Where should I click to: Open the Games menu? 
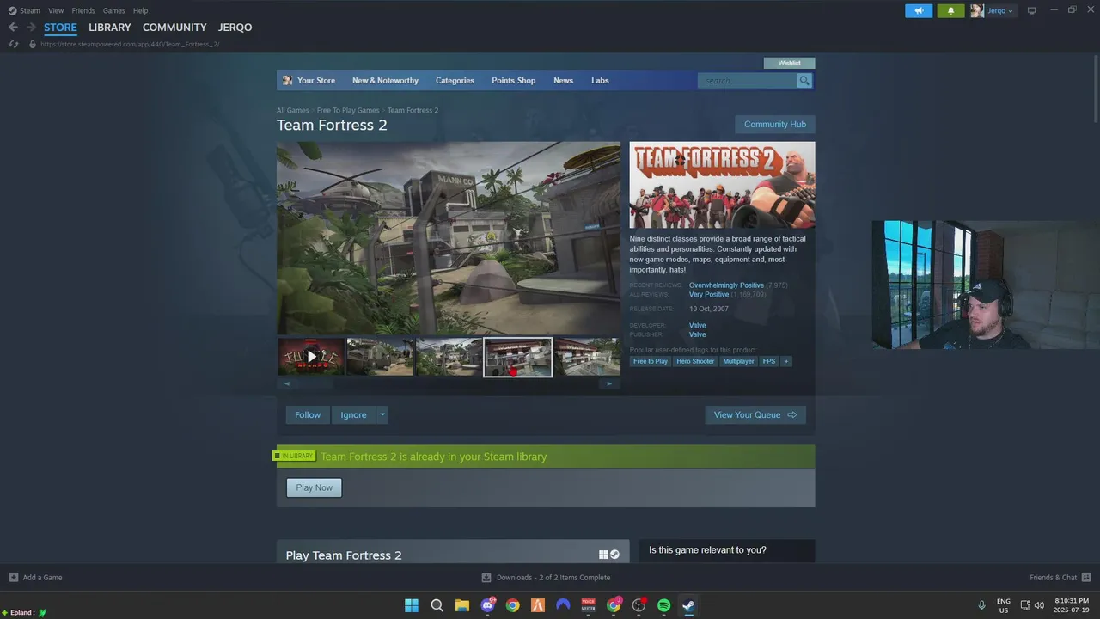tap(113, 10)
